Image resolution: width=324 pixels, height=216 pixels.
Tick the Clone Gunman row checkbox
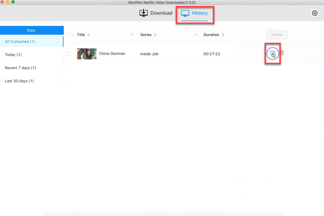tap(69, 54)
